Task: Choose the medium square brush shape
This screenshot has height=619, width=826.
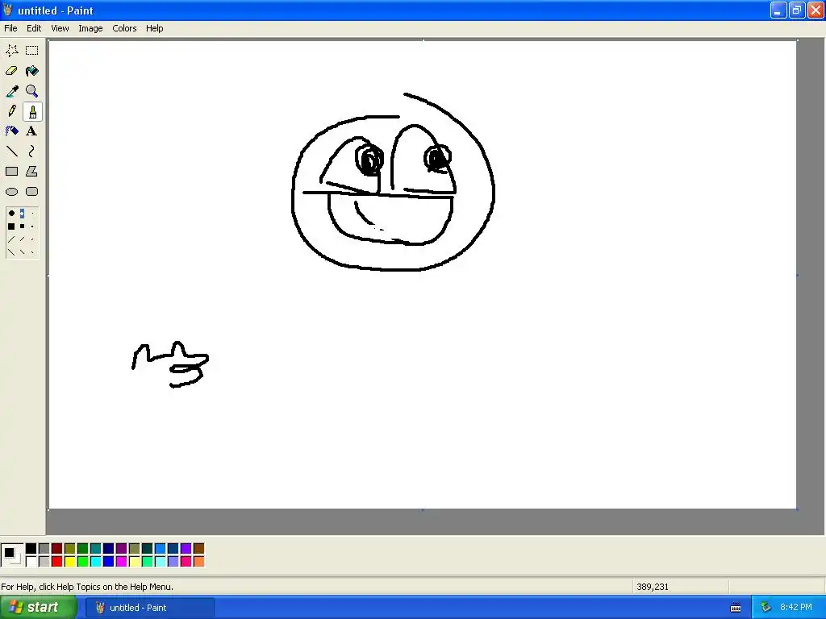Action: [x=22, y=226]
